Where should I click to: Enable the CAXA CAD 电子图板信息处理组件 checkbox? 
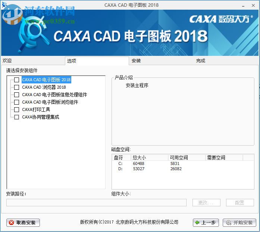tap(16, 95)
